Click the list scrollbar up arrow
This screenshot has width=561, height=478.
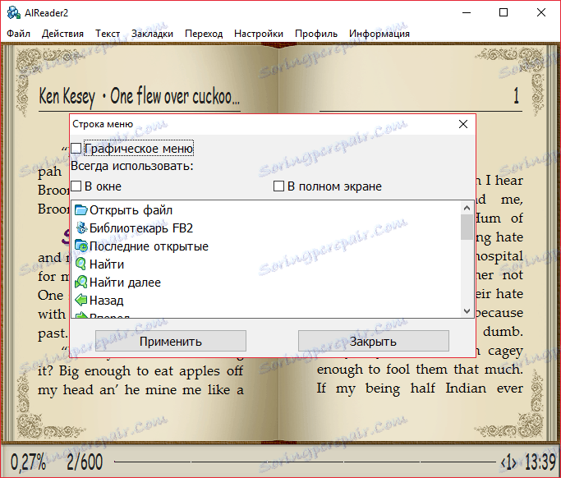[x=467, y=208]
